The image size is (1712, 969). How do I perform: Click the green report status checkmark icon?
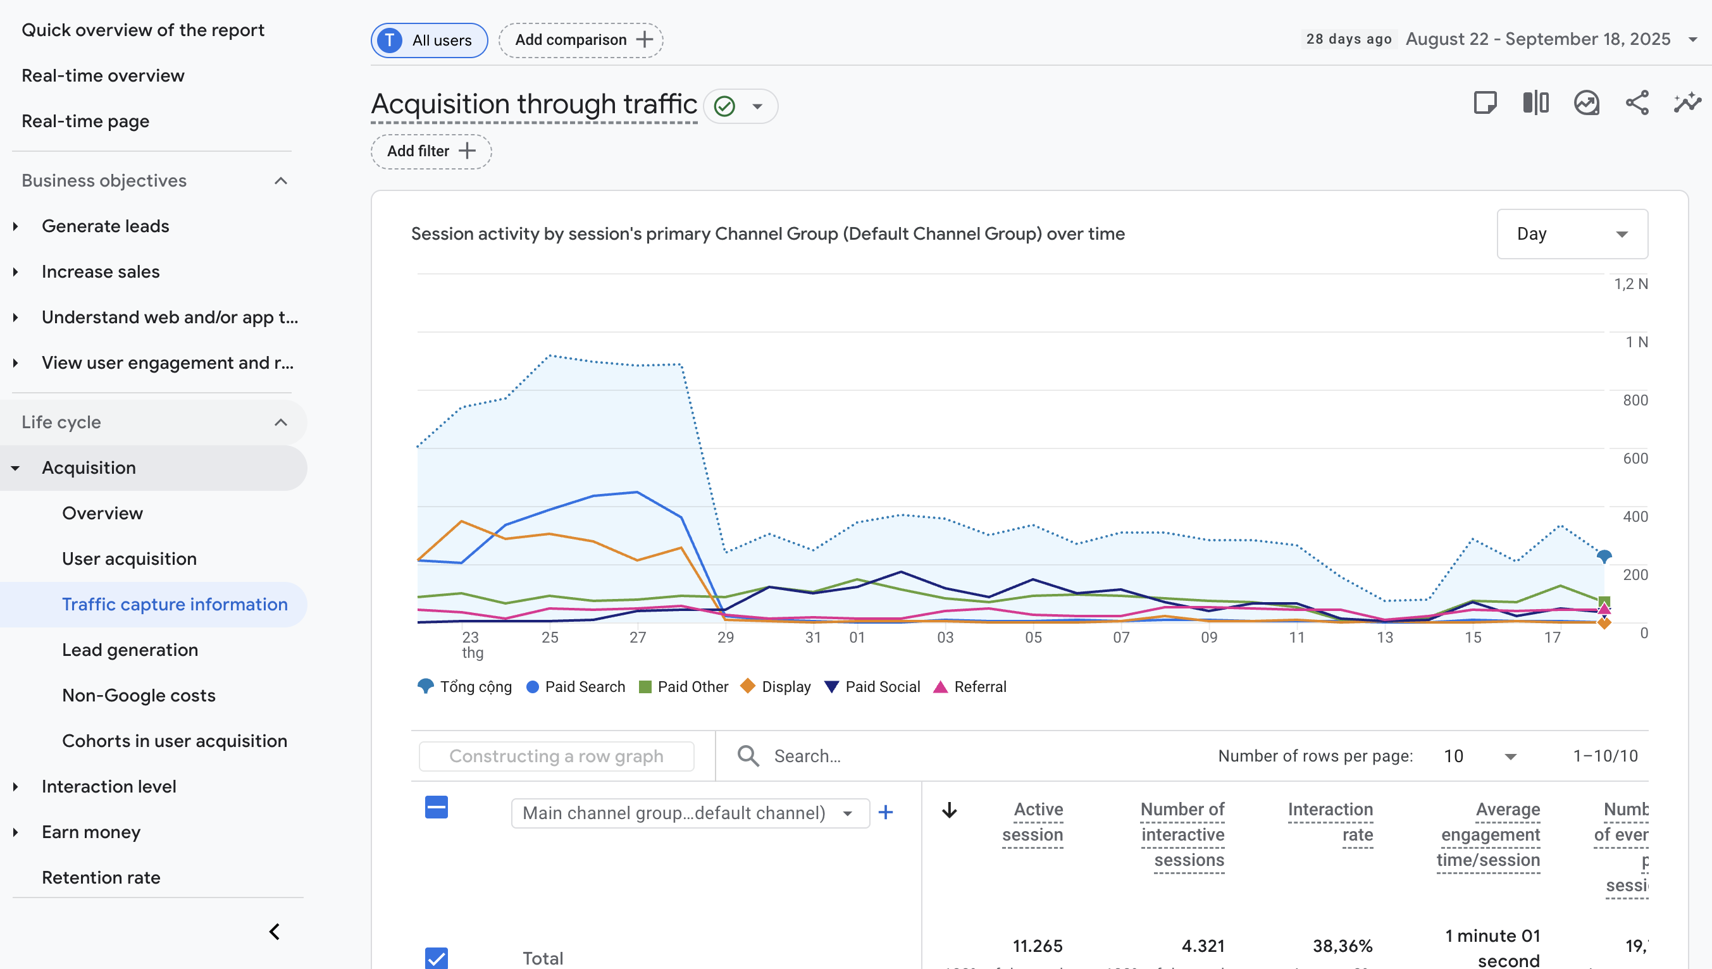pos(724,106)
